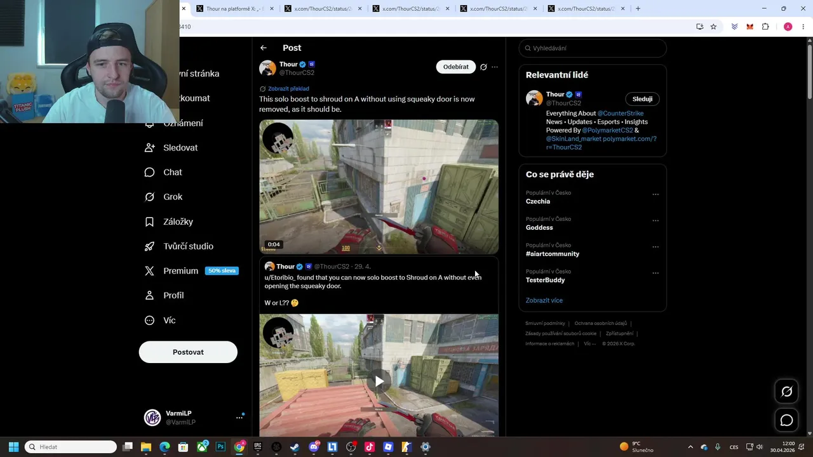Open Grok from the left sidebar

164,197
